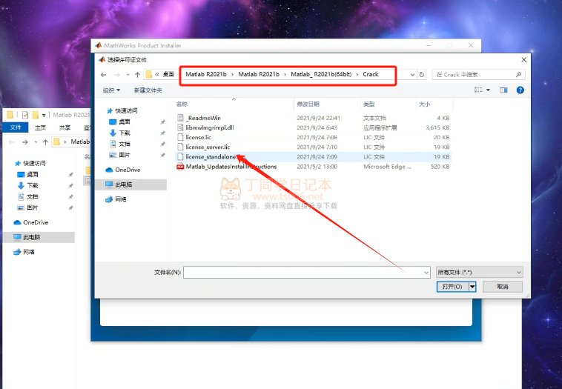Click the PDF icon of Matlab_UpdatesInstallInstructions
Image resolution: width=562 pixels, height=389 pixels.
click(x=180, y=167)
